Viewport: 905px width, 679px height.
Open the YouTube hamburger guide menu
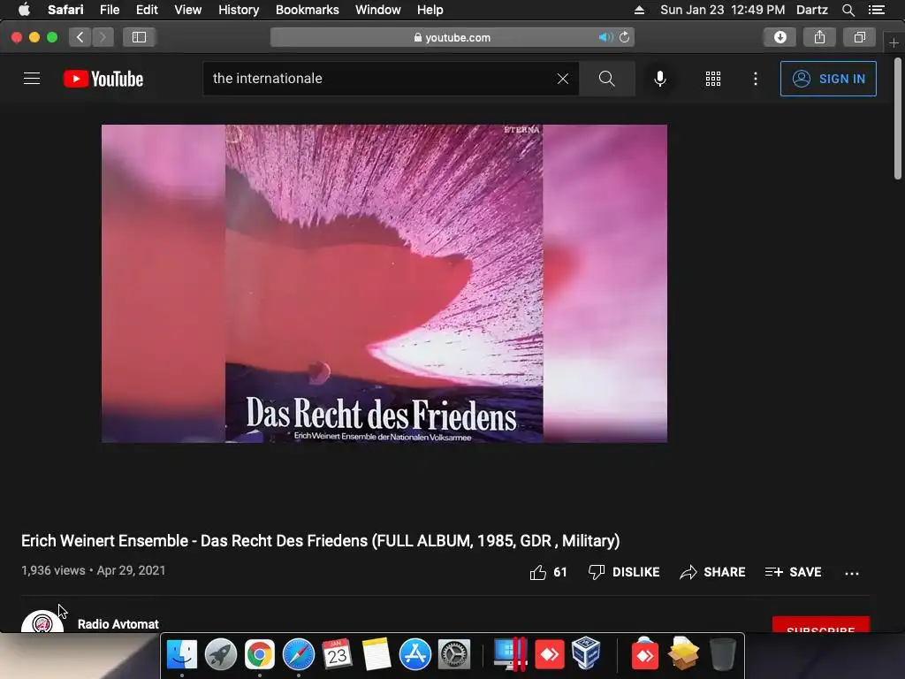(32, 79)
